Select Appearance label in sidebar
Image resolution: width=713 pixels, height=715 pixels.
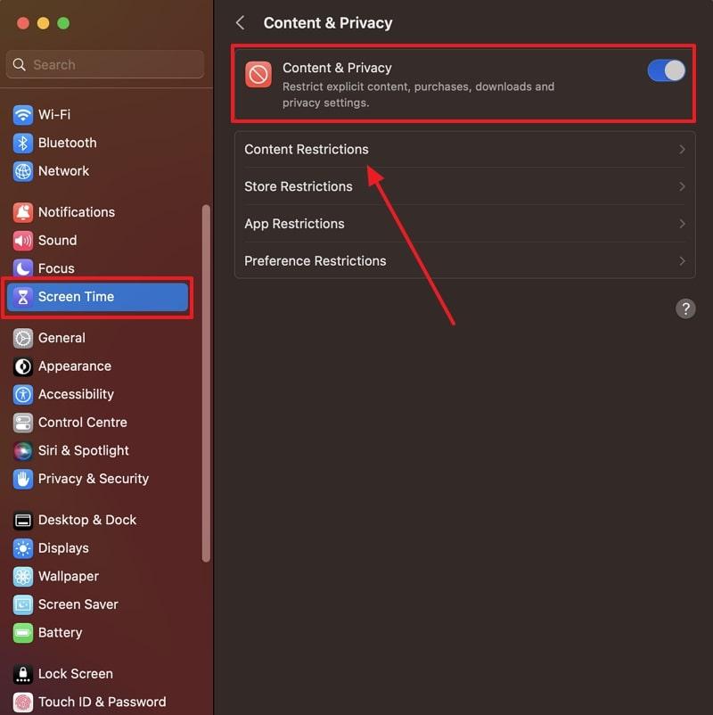pos(75,366)
